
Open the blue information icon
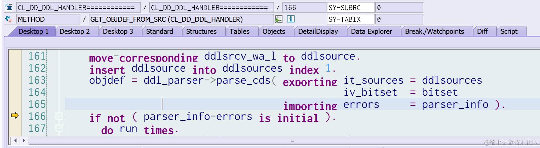tap(291, 19)
